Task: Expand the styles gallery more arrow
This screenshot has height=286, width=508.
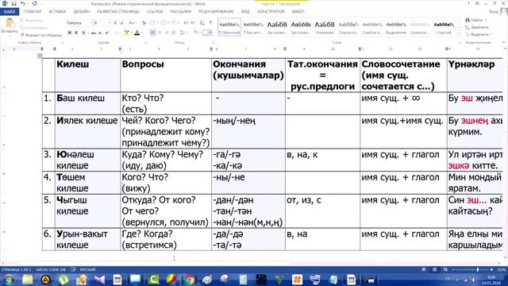Action: 459,33
